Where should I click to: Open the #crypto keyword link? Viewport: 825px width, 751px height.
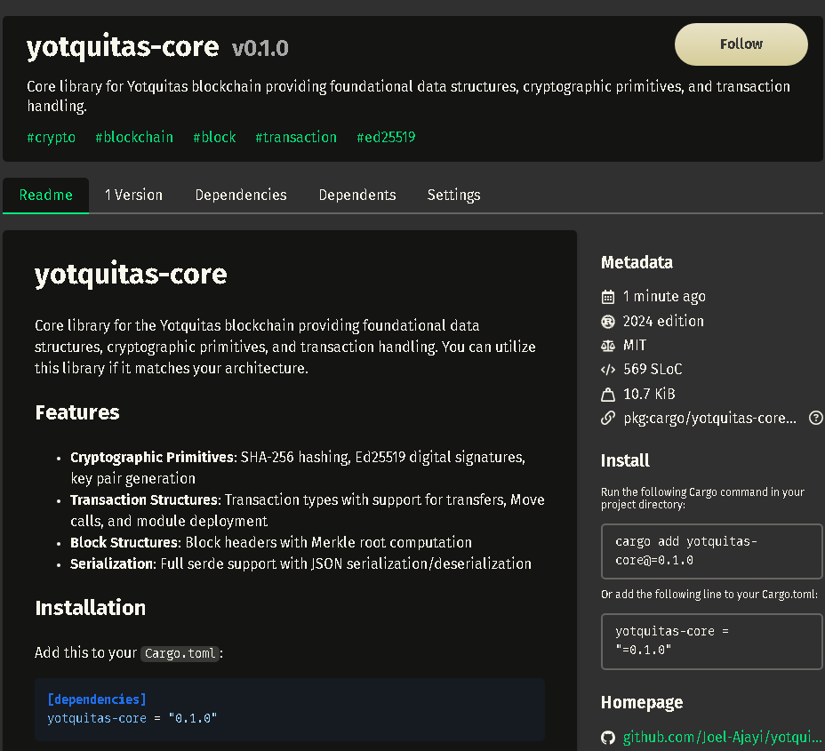pyautogui.click(x=51, y=137)
